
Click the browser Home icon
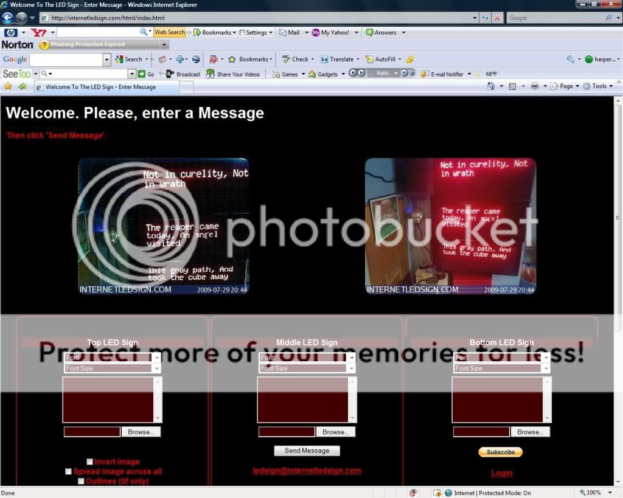pyautogui.click(x=491, y=86)
